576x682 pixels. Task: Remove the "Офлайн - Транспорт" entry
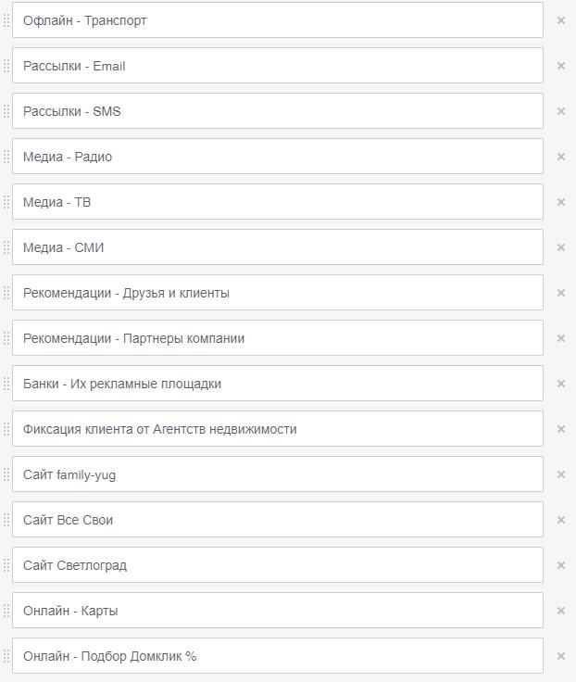560,20
